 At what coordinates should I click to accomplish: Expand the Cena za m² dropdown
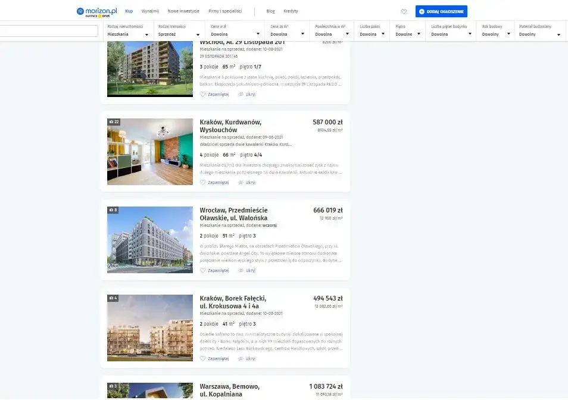coord(288,31)
